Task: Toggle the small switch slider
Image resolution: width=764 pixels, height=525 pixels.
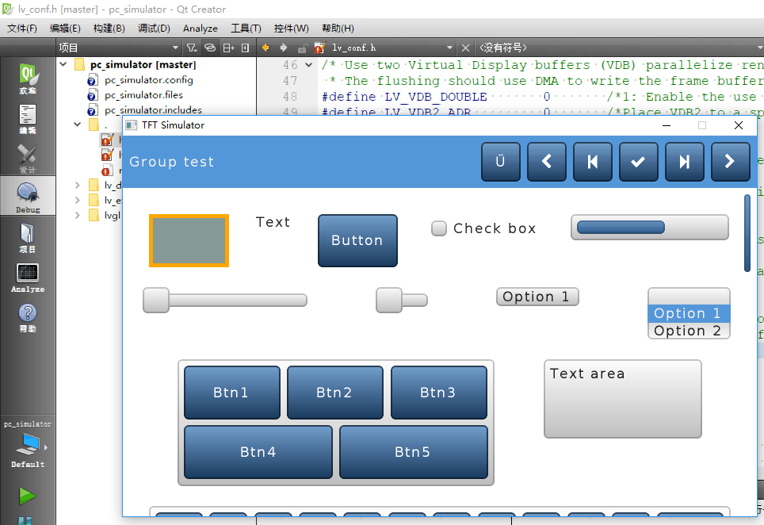Action: [402, 300]
